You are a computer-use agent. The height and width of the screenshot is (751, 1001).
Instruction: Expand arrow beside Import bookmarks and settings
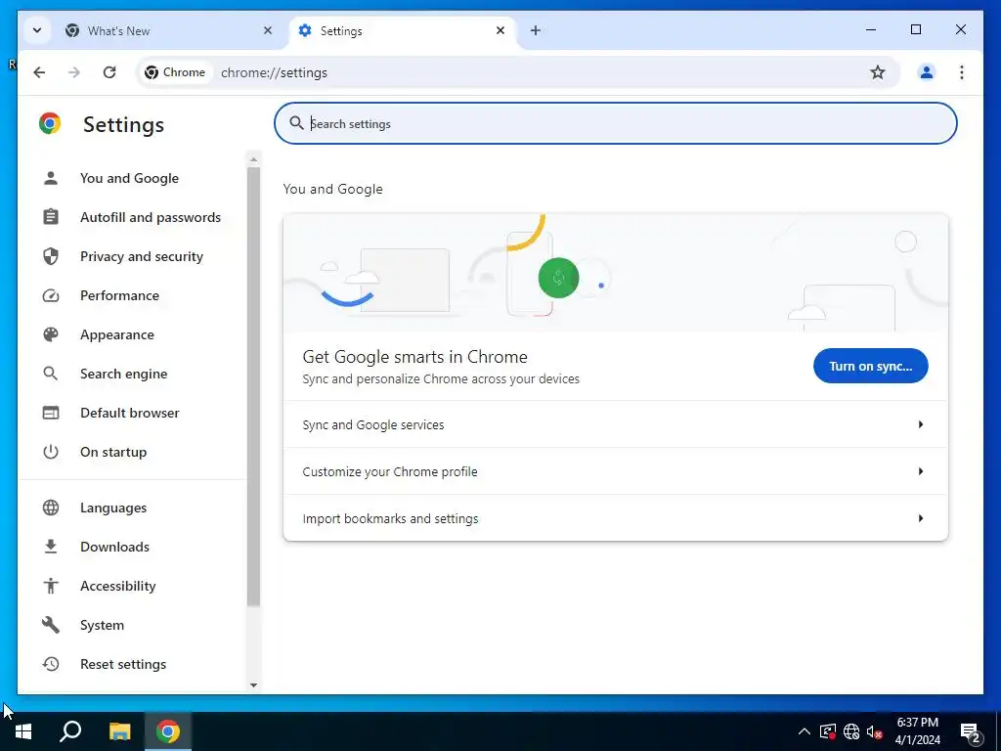pos(921,518)
